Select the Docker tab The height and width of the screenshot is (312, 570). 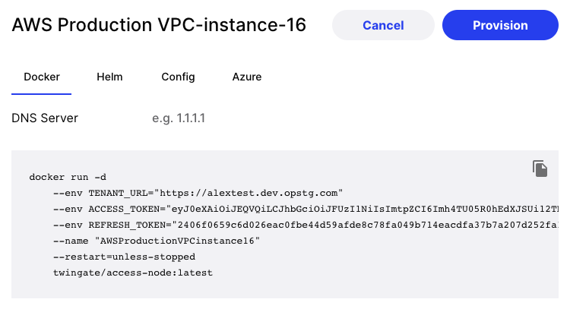pyautogui.click(x=42, y=77)
